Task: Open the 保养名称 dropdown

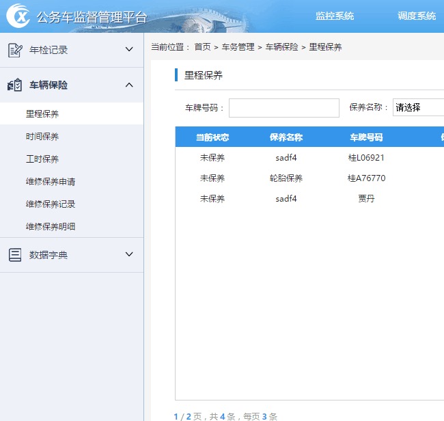Action: pos(418,108)
